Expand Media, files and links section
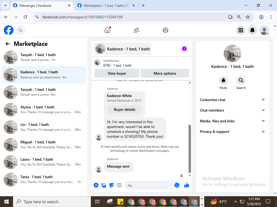This screenshot has width=277, height=207. (x=232, y=121)
